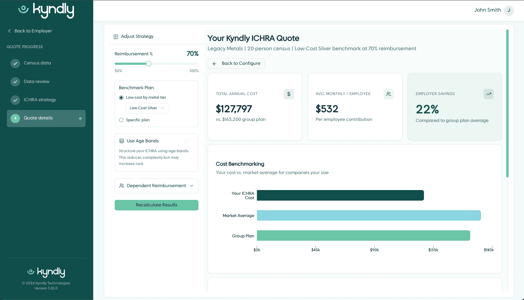Click the Version 3.10.0 text
Viewport: 524px width, 300px height.
pyautogui.click(x=46, y=288)
